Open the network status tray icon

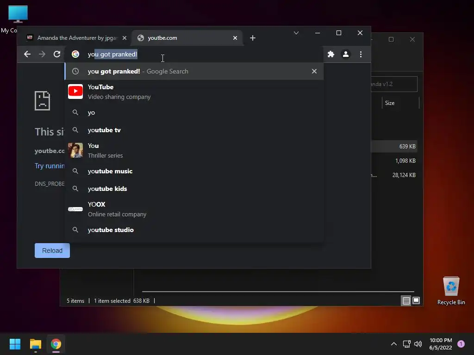tap(406, 344)
